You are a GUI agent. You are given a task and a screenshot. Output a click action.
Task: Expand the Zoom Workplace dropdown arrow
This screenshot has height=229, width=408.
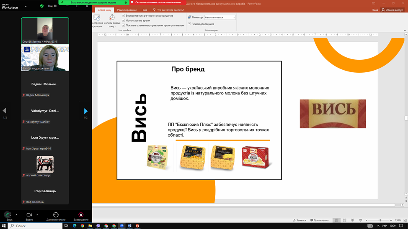tap(26, 6)
